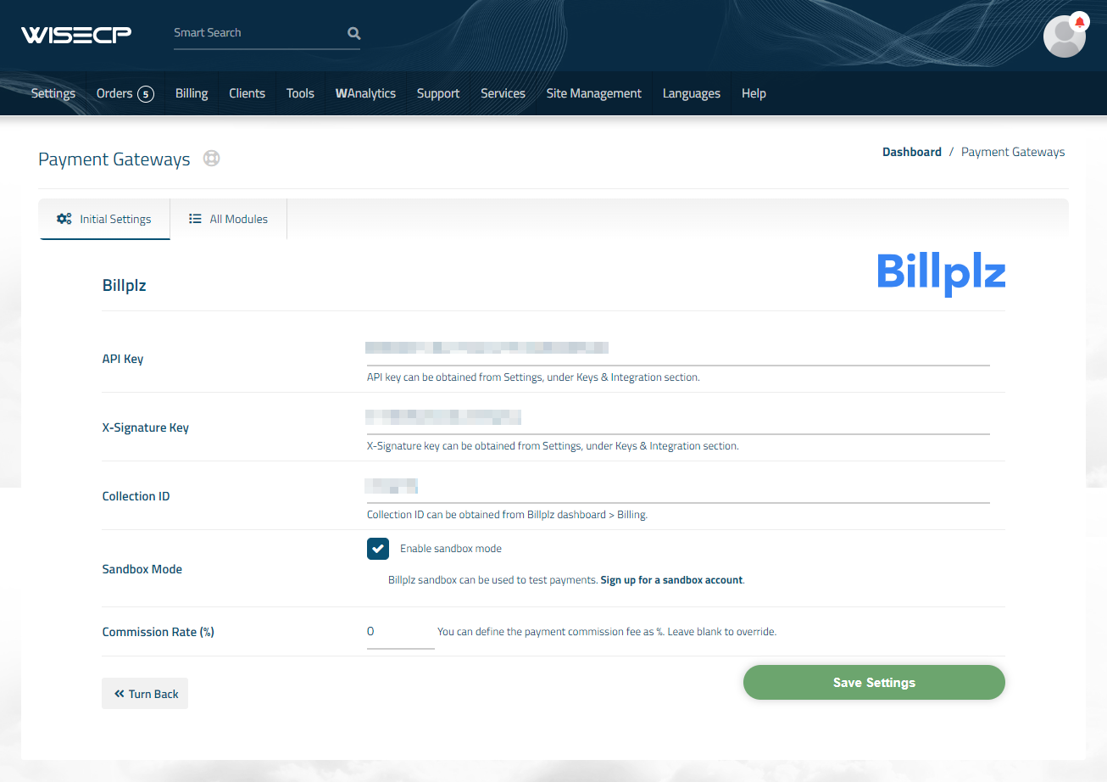Open the Help menu
Image resolution: width=1107 pixels, height=782 pixels.
tap(754, 93)
